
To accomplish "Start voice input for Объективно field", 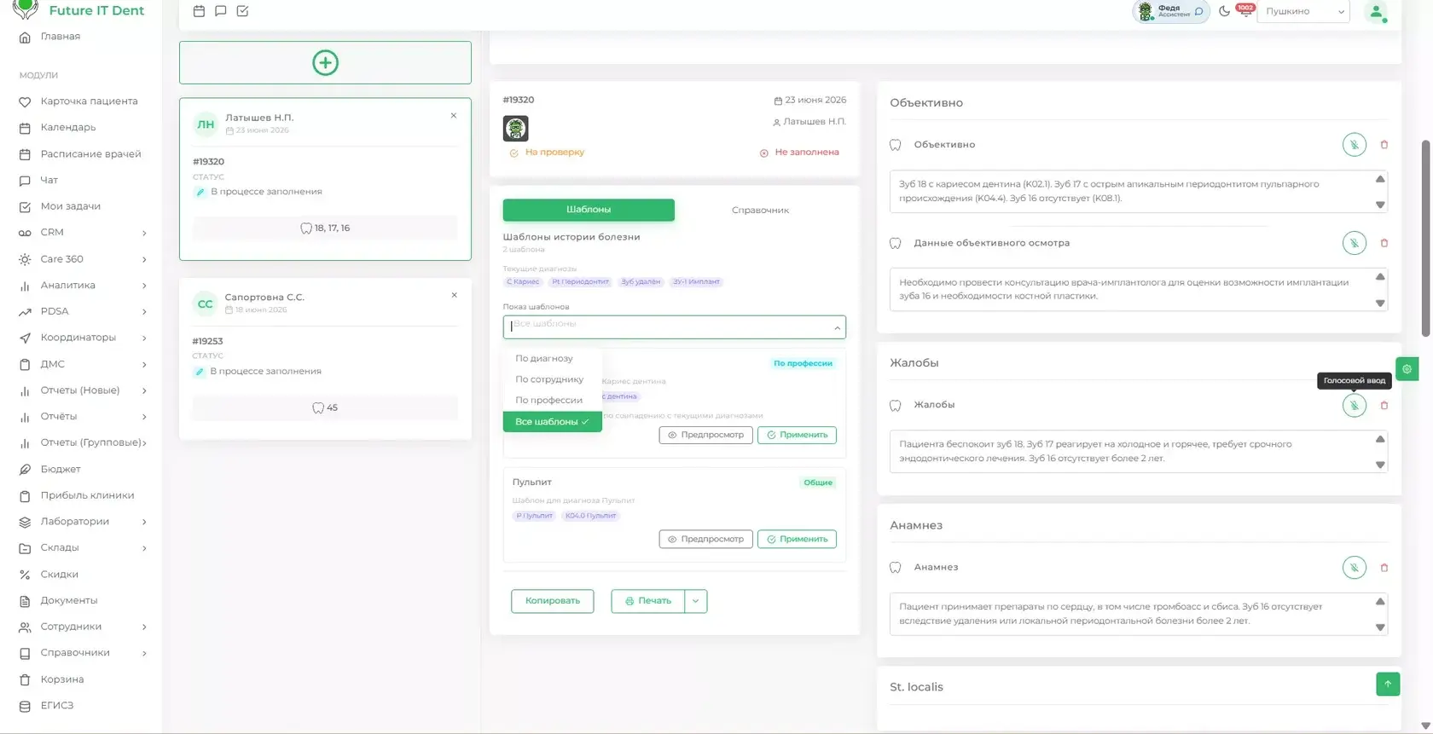I will (1354, 145).
